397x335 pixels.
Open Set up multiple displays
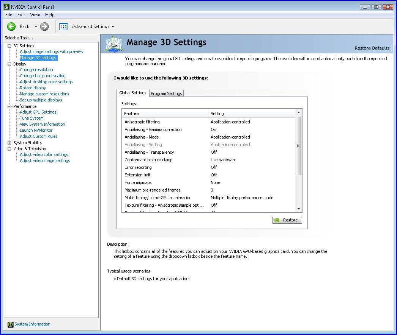click(41, 100)
